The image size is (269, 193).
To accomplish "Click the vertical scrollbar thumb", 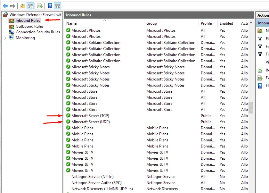I will [x=251, y=108].
